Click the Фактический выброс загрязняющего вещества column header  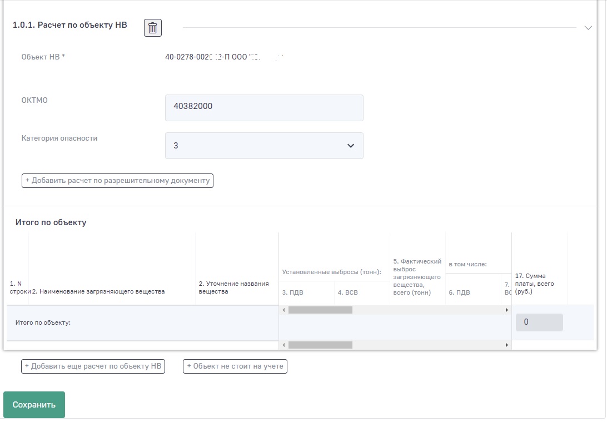417,277
